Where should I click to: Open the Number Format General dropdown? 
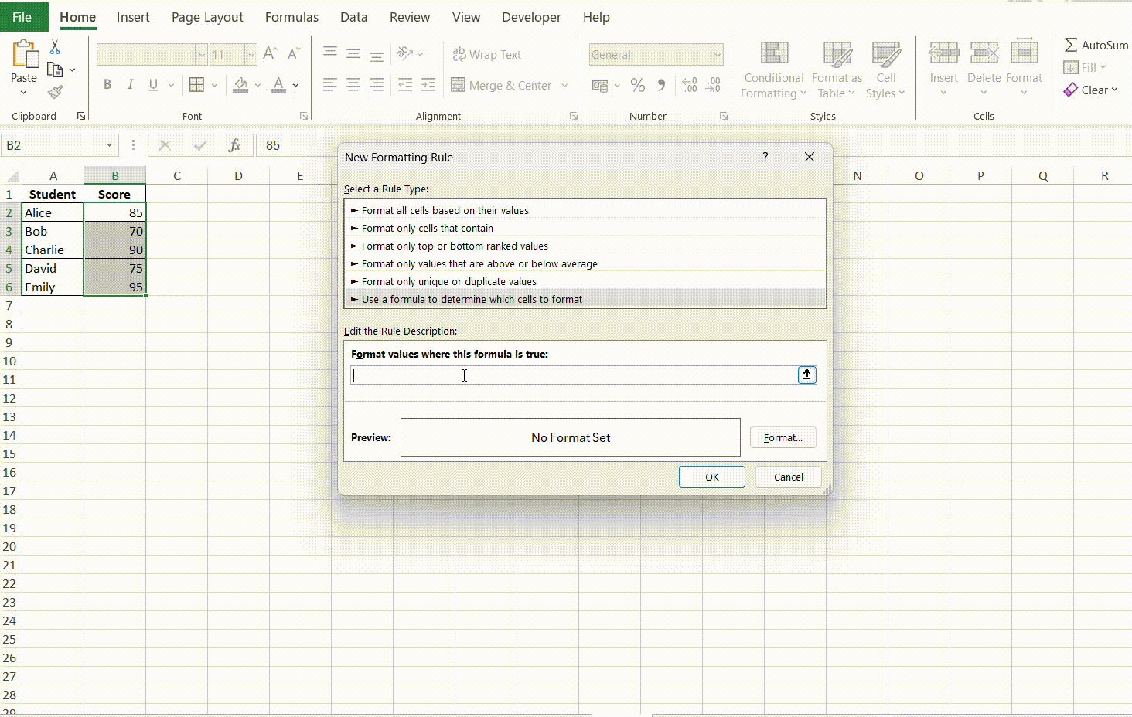pyautogui.click(x=718, y=54)
